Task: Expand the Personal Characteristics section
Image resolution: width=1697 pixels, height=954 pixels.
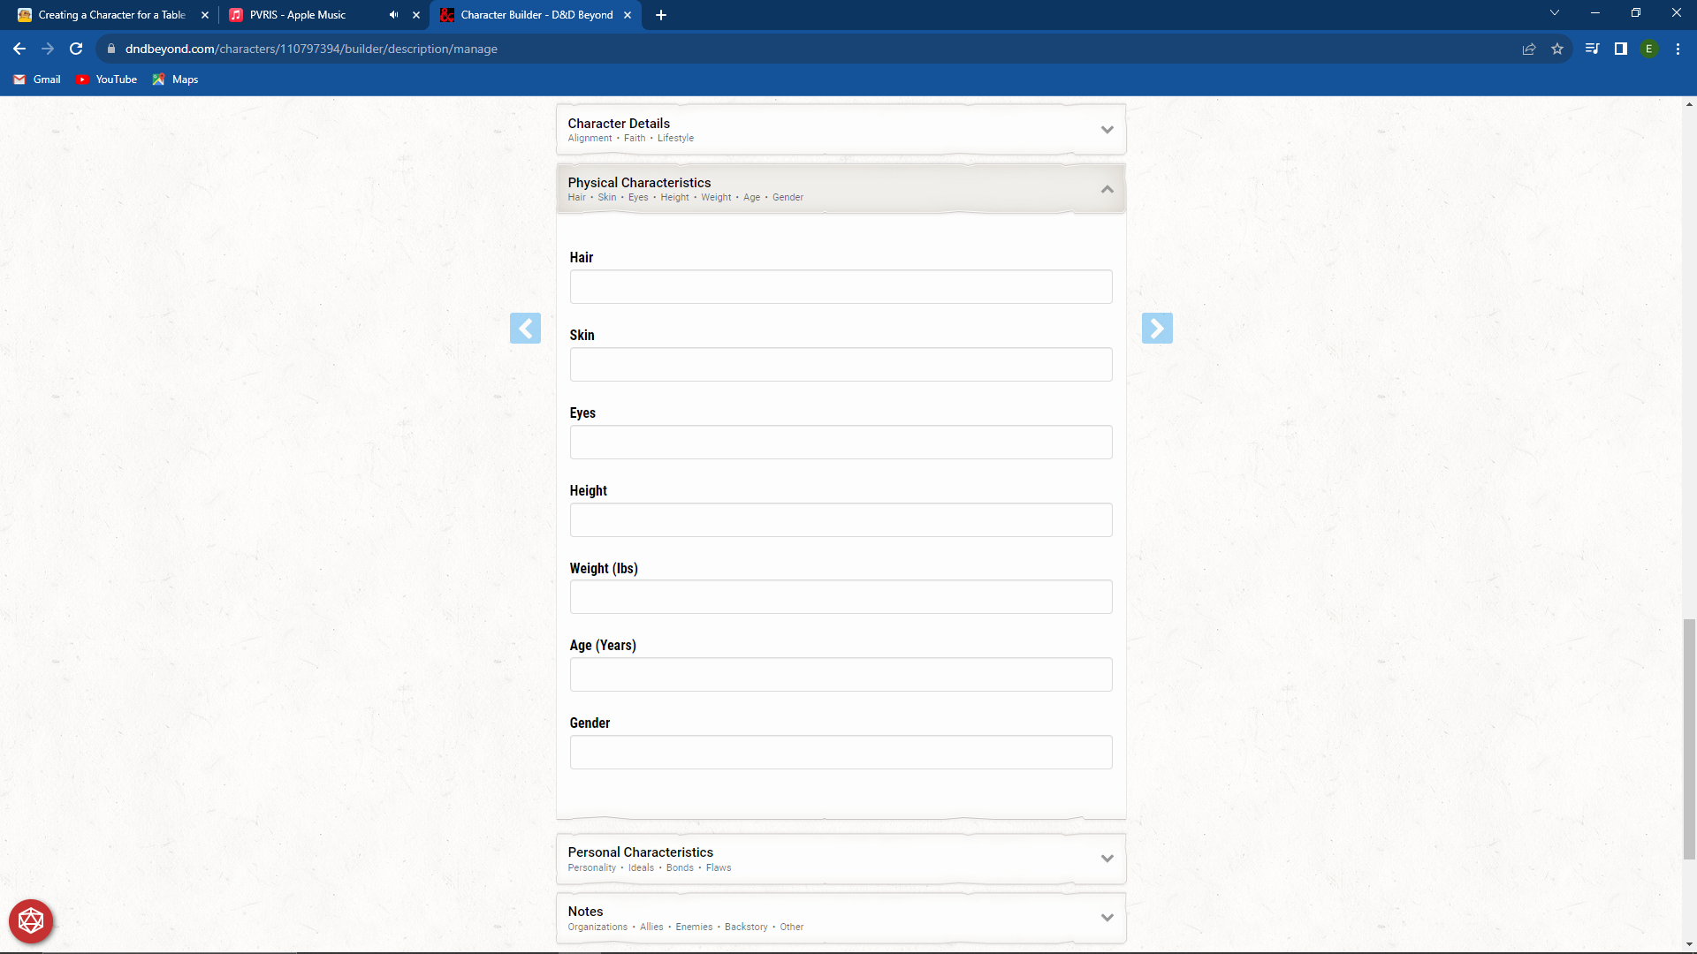Action: 1107,858
